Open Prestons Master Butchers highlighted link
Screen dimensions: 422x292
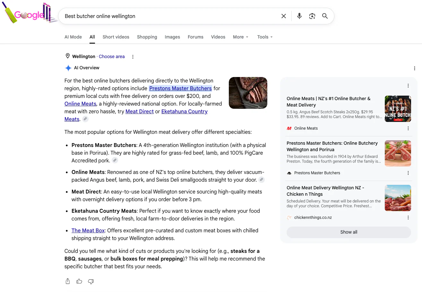(180, 88)
